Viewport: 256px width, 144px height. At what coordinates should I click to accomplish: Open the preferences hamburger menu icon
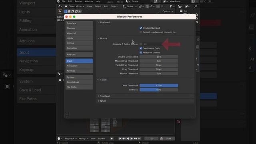point(67,115)
